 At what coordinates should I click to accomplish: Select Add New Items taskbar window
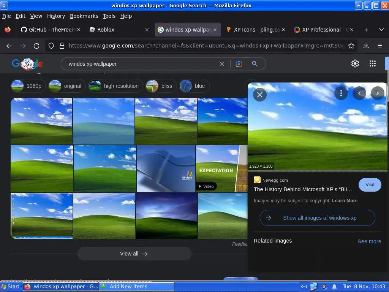(x=137, y=287)
